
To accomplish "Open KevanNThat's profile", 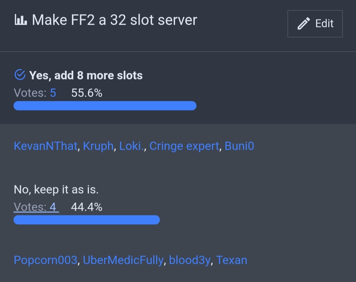I will (x=45, y=146).
